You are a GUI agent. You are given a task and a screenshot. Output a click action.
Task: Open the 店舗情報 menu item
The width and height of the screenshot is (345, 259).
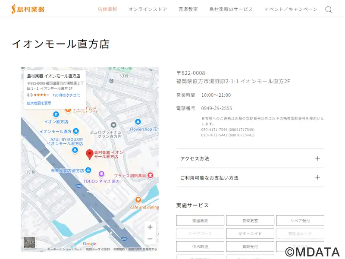click(x=107, y=9)
